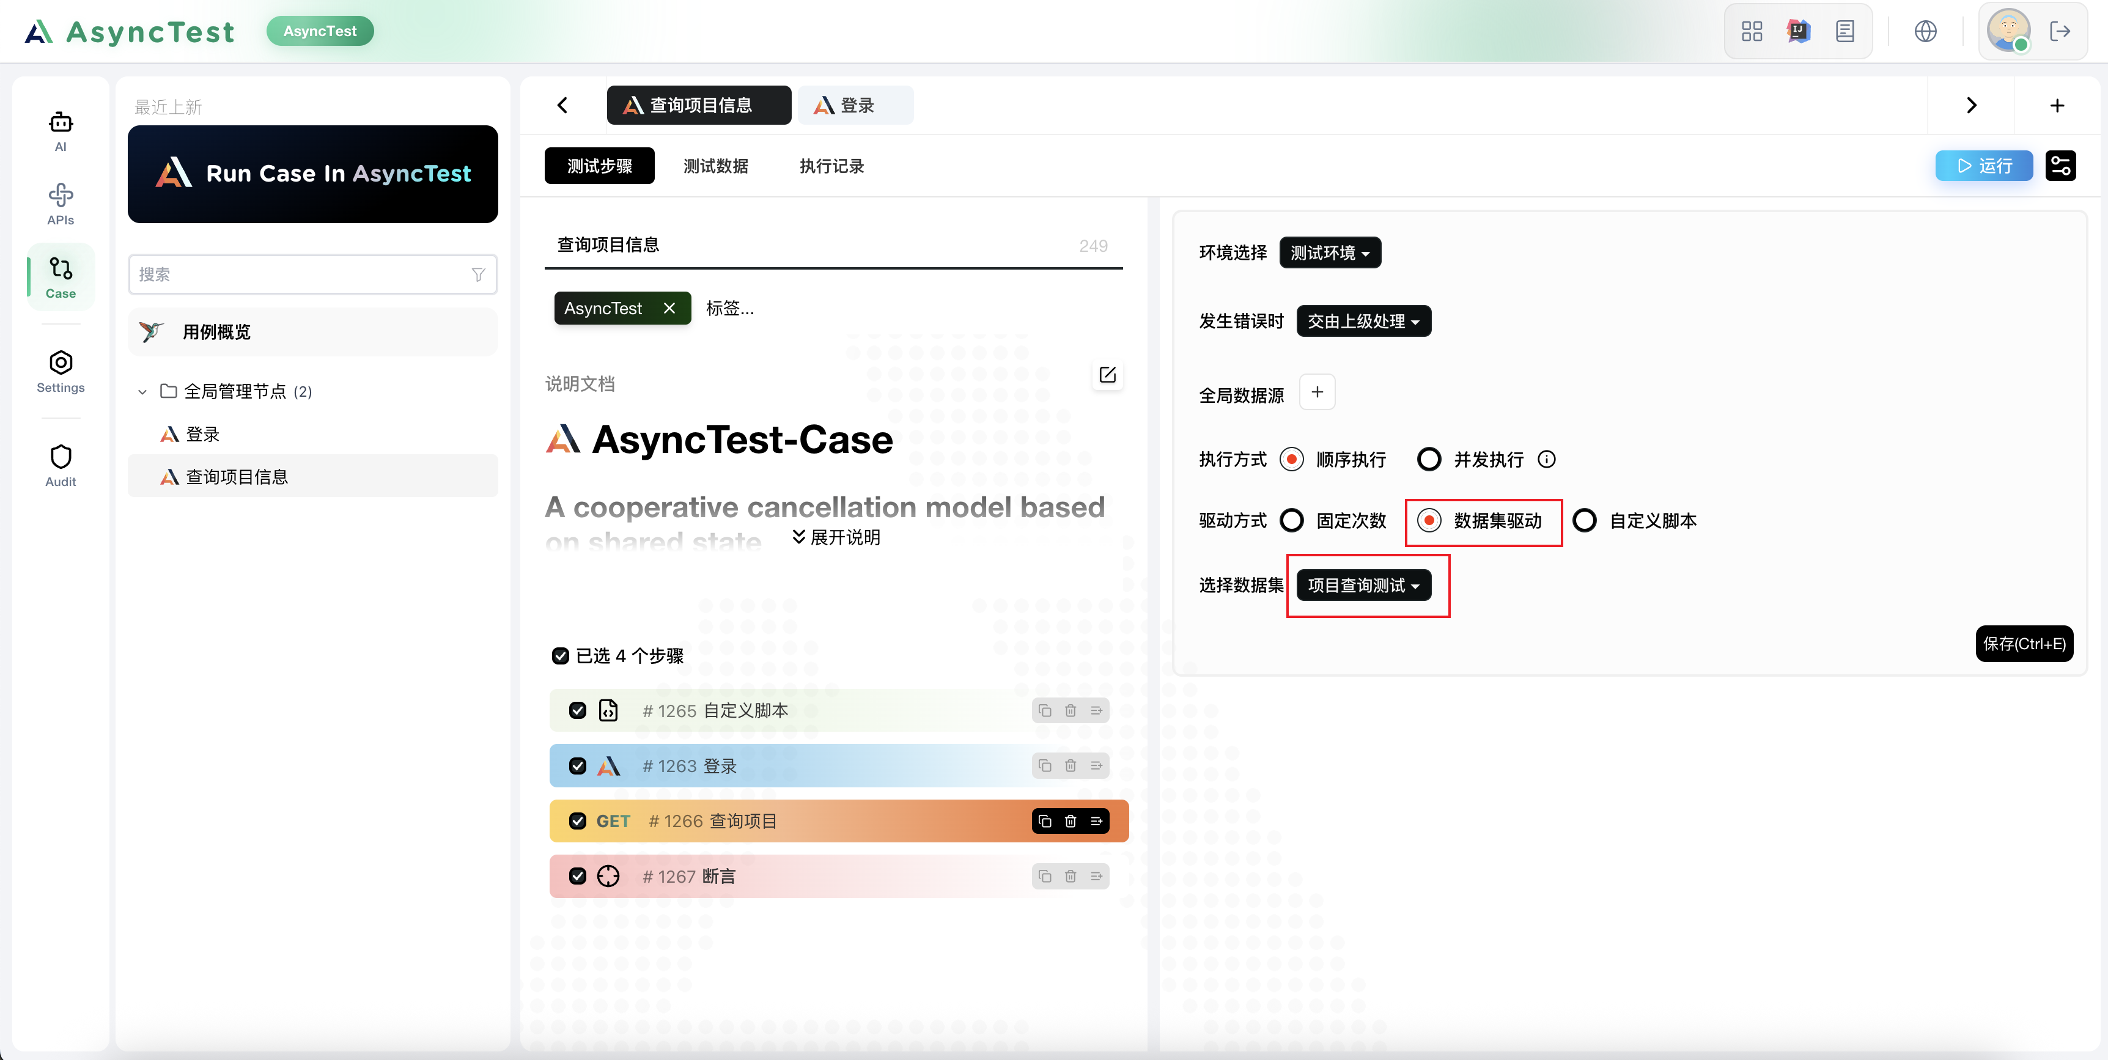Open the 测试环境 environment dropdown
Image resolution: width=2108 pixels, height=1060 pixels.
(x=1330, y=253)
